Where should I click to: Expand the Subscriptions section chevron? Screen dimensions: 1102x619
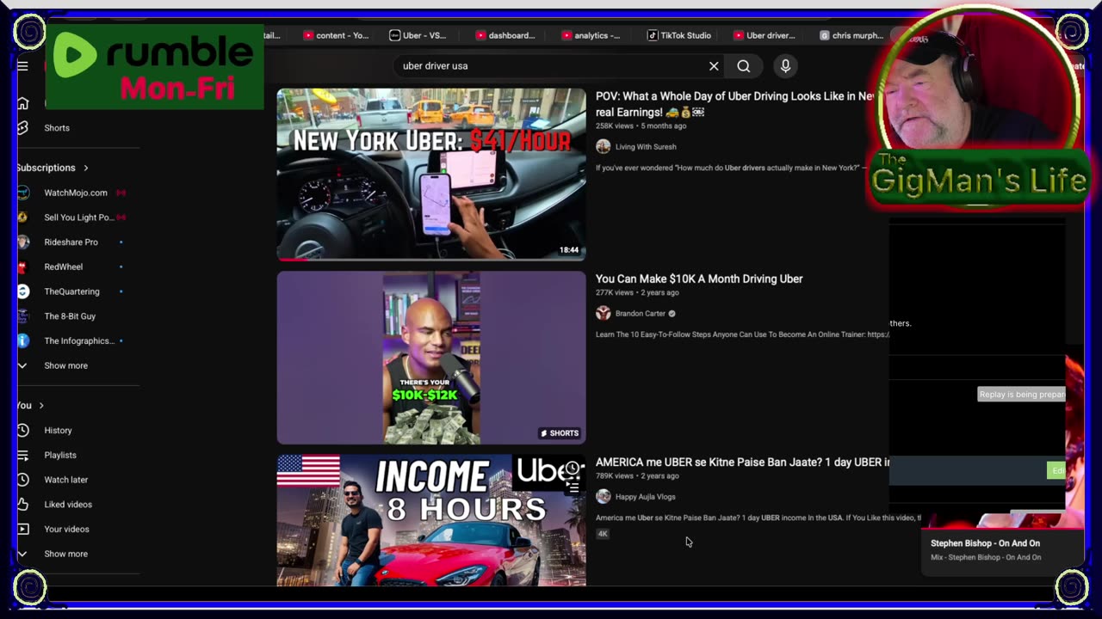(86, 168)
